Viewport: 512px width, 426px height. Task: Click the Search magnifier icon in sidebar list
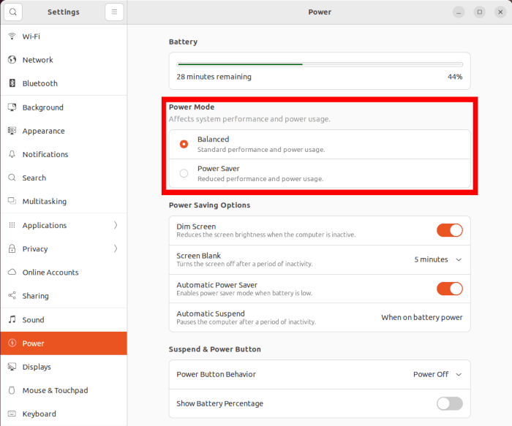point(12,178)
